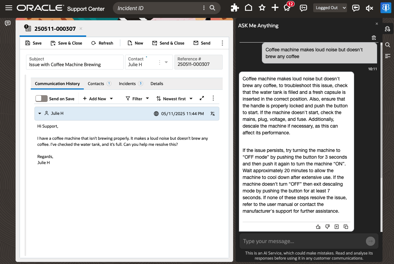
Task: Open the Contact dropdown arrow
Action: pos(166,62)
